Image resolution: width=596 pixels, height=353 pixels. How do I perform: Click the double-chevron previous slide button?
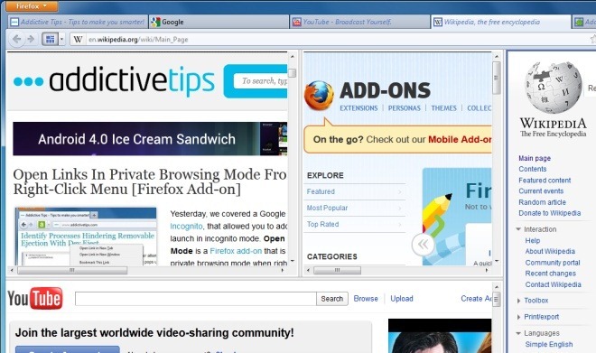[423, 245]
